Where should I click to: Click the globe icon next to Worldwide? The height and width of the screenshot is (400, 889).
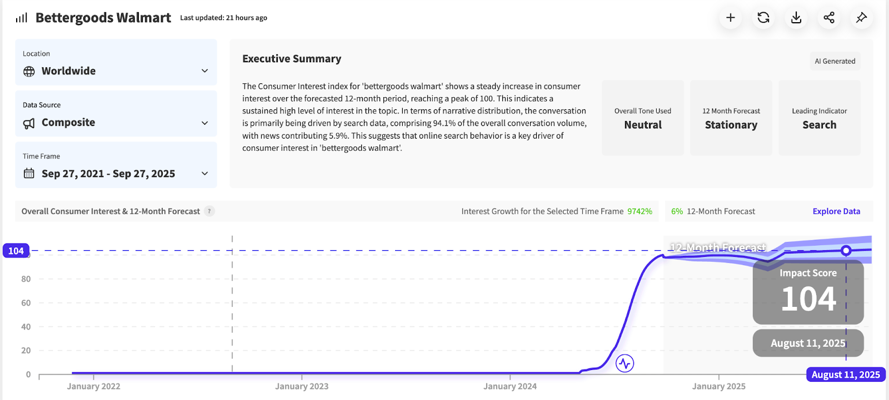point(29,72)
